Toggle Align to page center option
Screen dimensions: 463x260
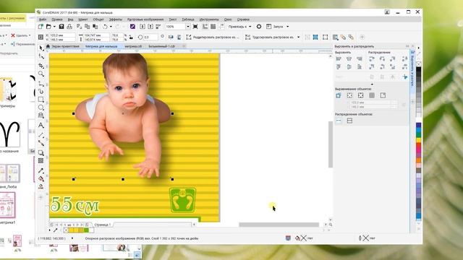(360, 95)
